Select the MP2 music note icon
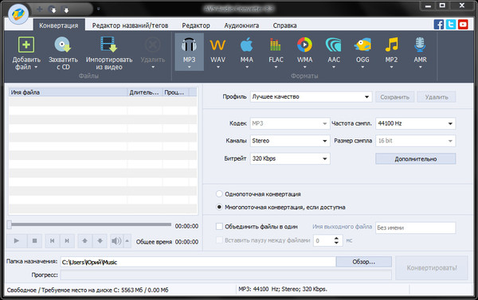Screen dimensions: 478x300 391,45
